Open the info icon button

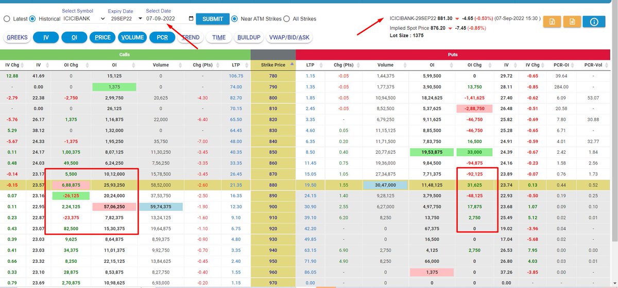pyautogui.click(x=594, y=22)
